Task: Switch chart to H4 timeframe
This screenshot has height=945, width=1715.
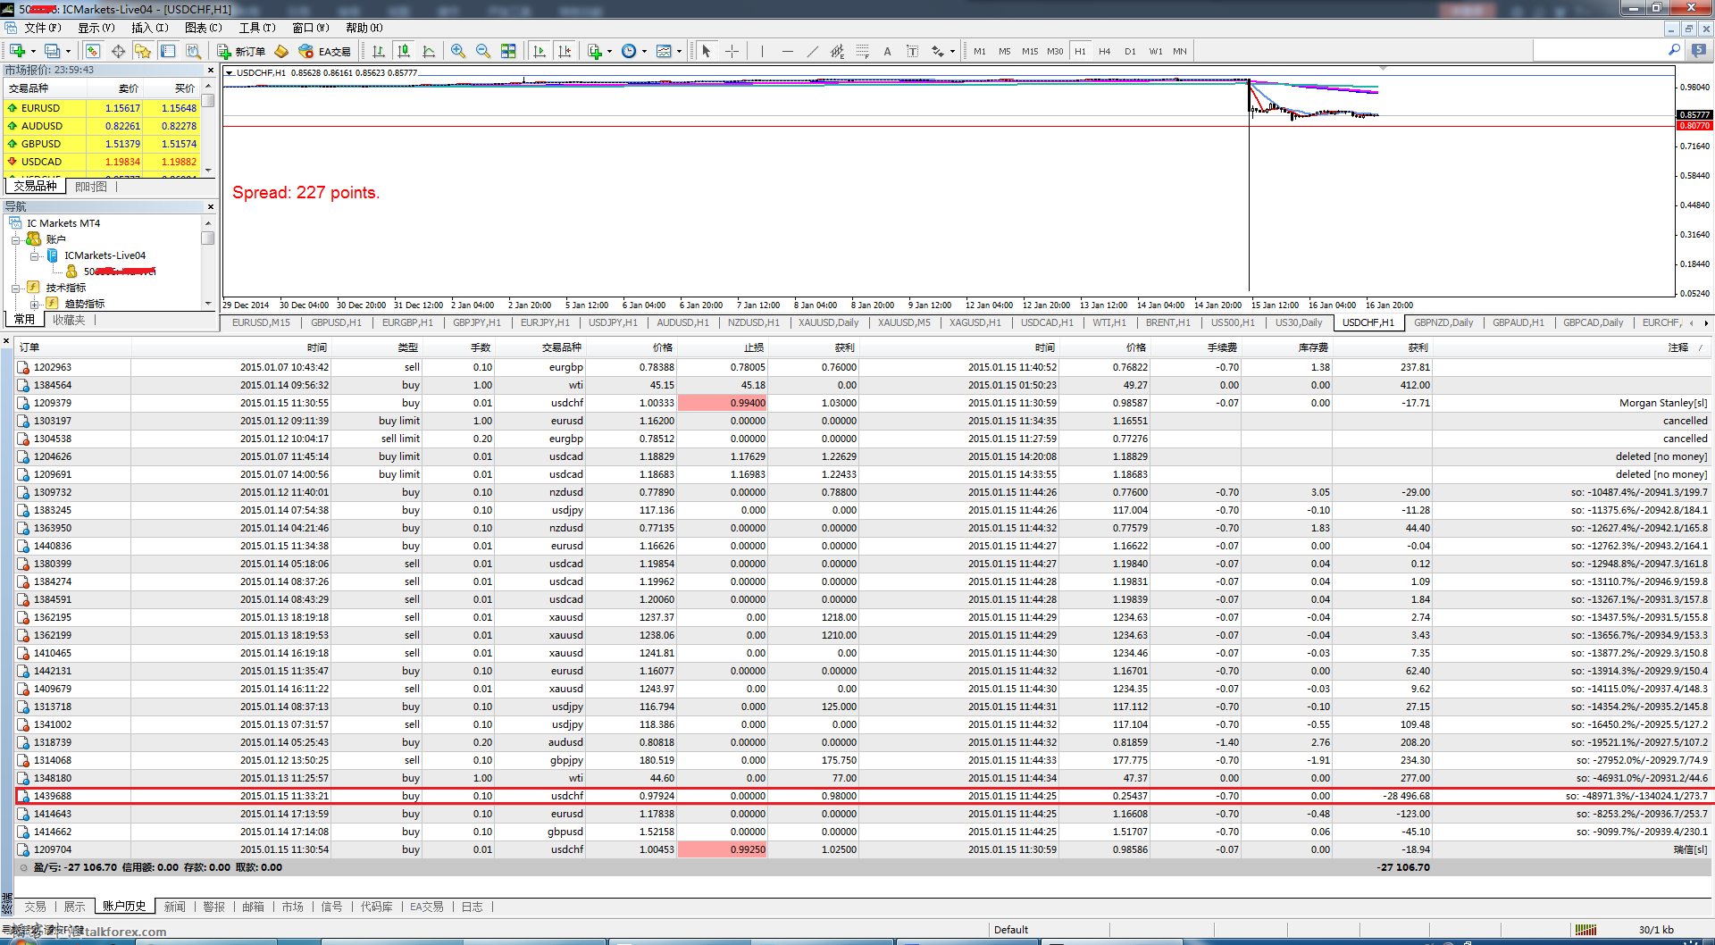Action: [x=1105, y=51]
